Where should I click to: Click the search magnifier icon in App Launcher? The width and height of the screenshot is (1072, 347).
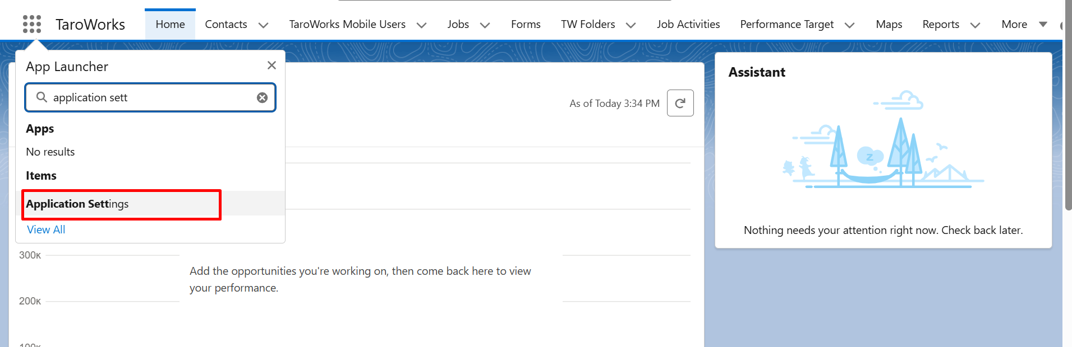[x=42, y=97]
